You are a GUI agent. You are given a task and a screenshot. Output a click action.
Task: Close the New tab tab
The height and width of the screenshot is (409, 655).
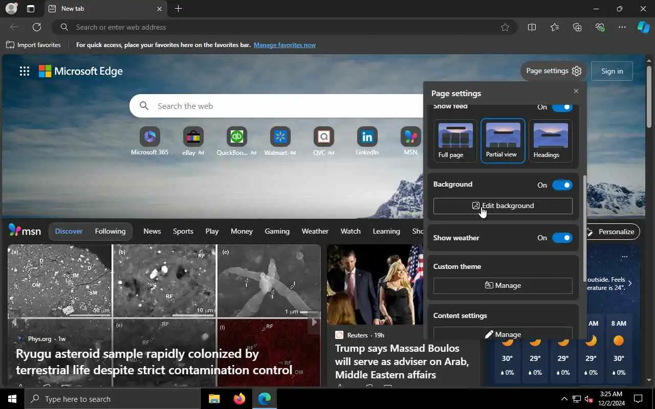(x=159, y=9)
